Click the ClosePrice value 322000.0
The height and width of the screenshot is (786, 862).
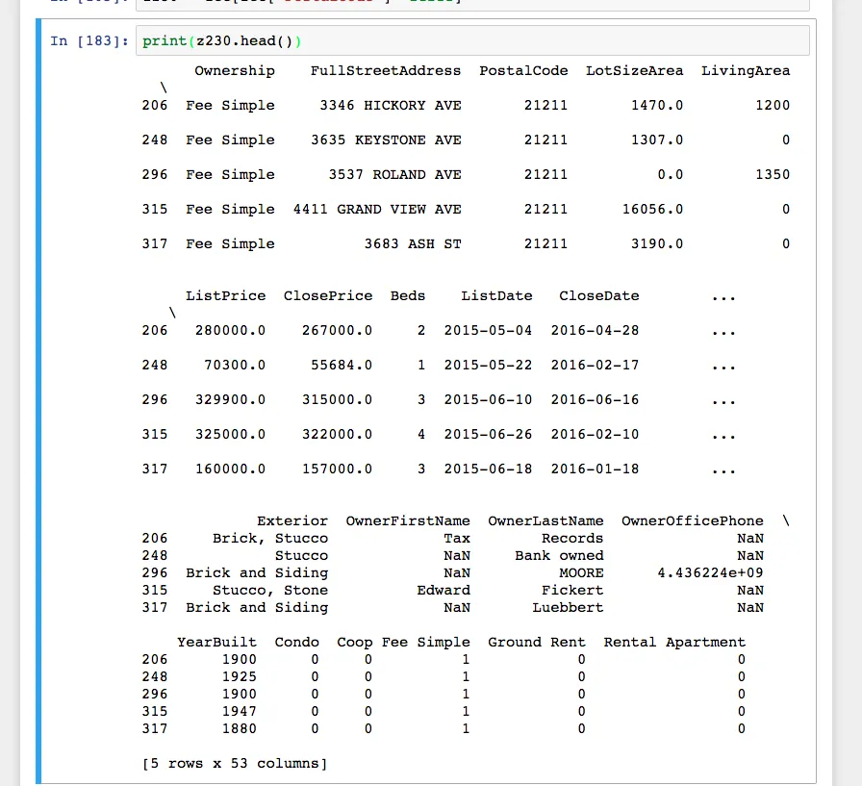(x=337, y=434)
